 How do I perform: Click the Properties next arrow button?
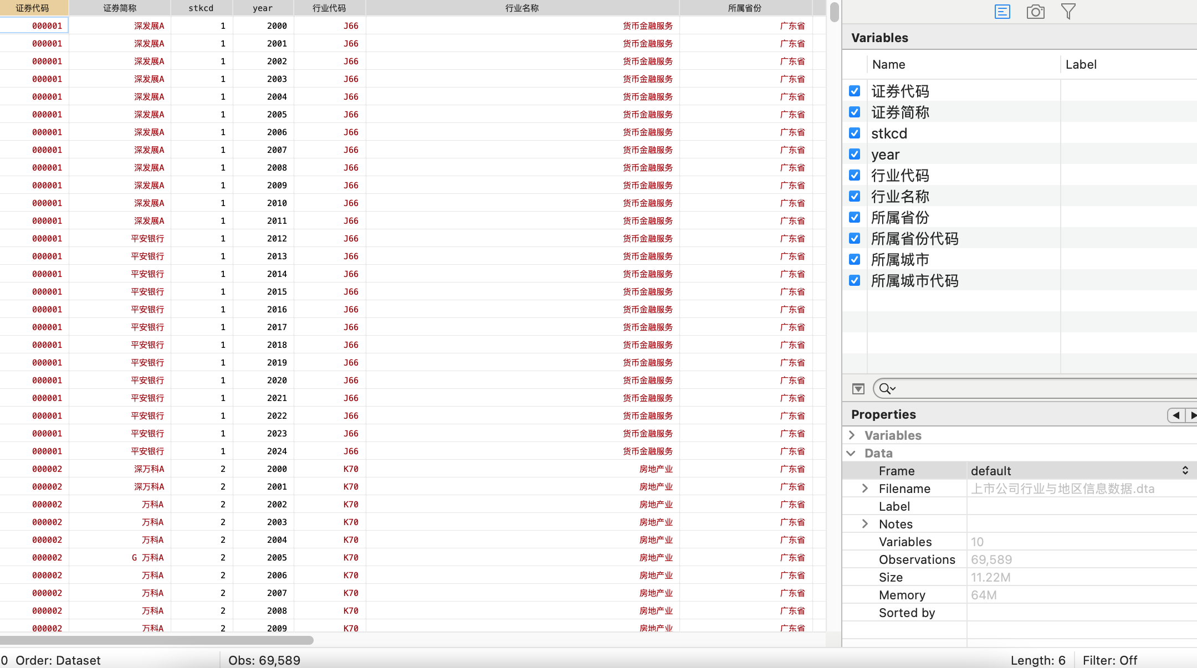[x=1192, y=415]
